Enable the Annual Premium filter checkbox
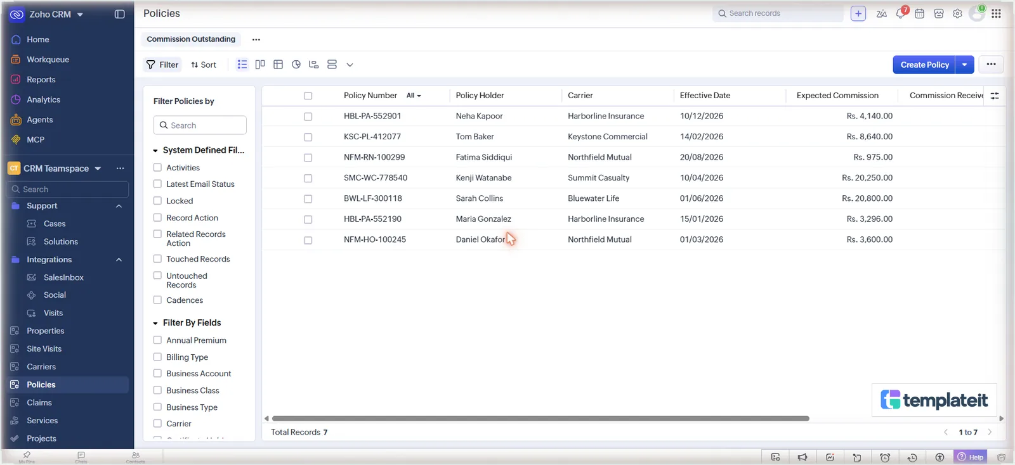 click(157, 340)
